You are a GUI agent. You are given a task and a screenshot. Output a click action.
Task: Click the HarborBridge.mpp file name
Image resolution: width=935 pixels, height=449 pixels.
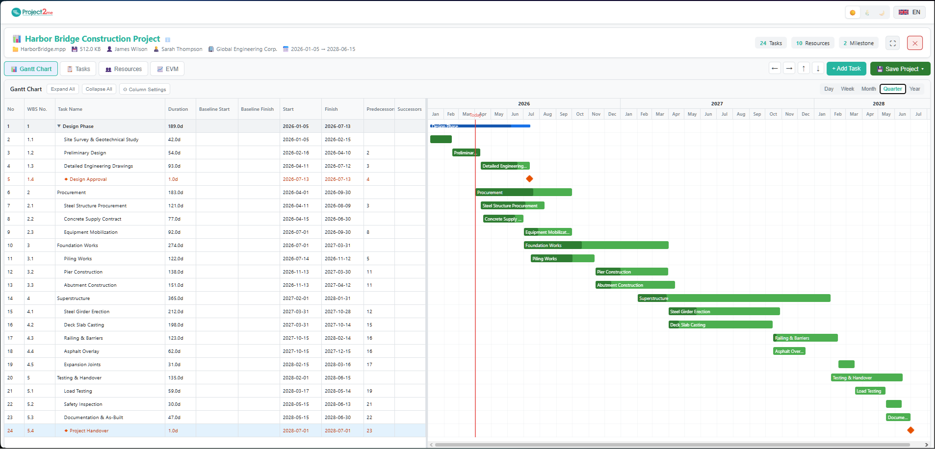(43, 49)
